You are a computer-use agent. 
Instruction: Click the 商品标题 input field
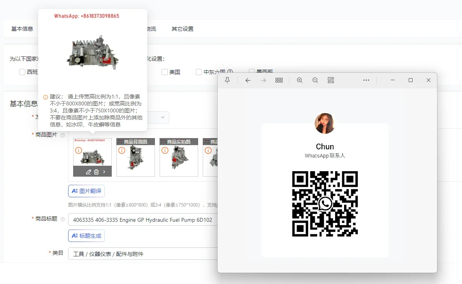(143, 220)
